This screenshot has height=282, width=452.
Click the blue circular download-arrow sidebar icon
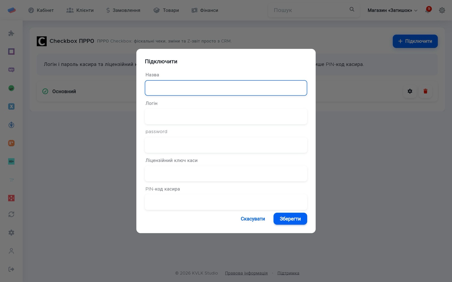11,125
